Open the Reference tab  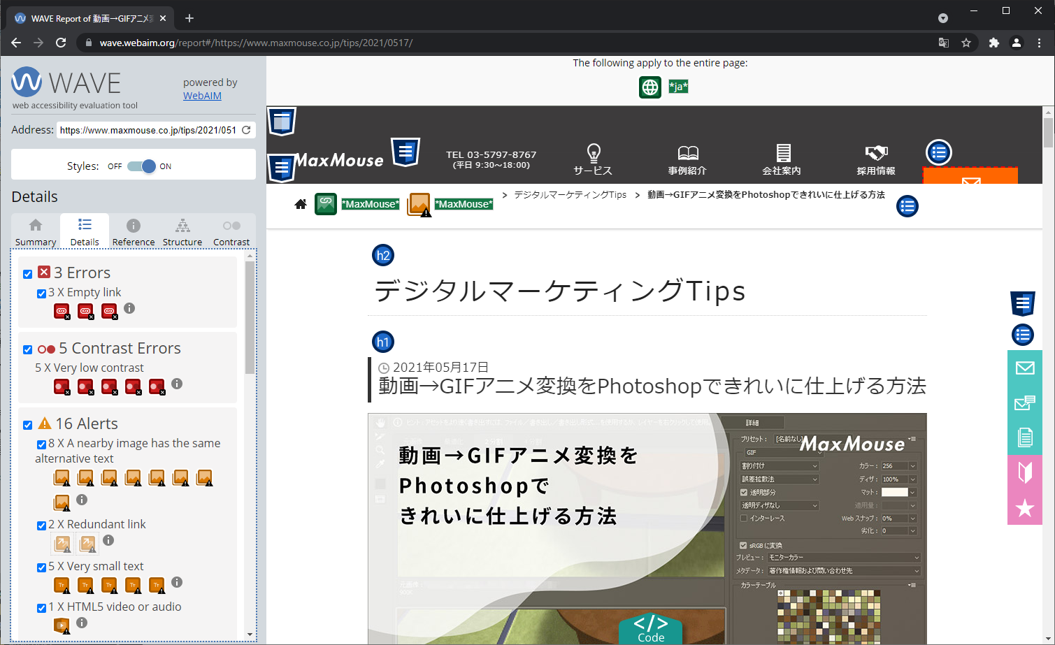[x=134, y=231]
